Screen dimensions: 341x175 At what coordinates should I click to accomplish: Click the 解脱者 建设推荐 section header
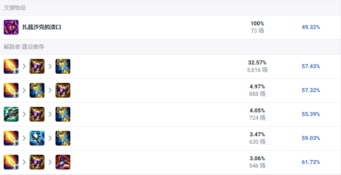(24, 47)
